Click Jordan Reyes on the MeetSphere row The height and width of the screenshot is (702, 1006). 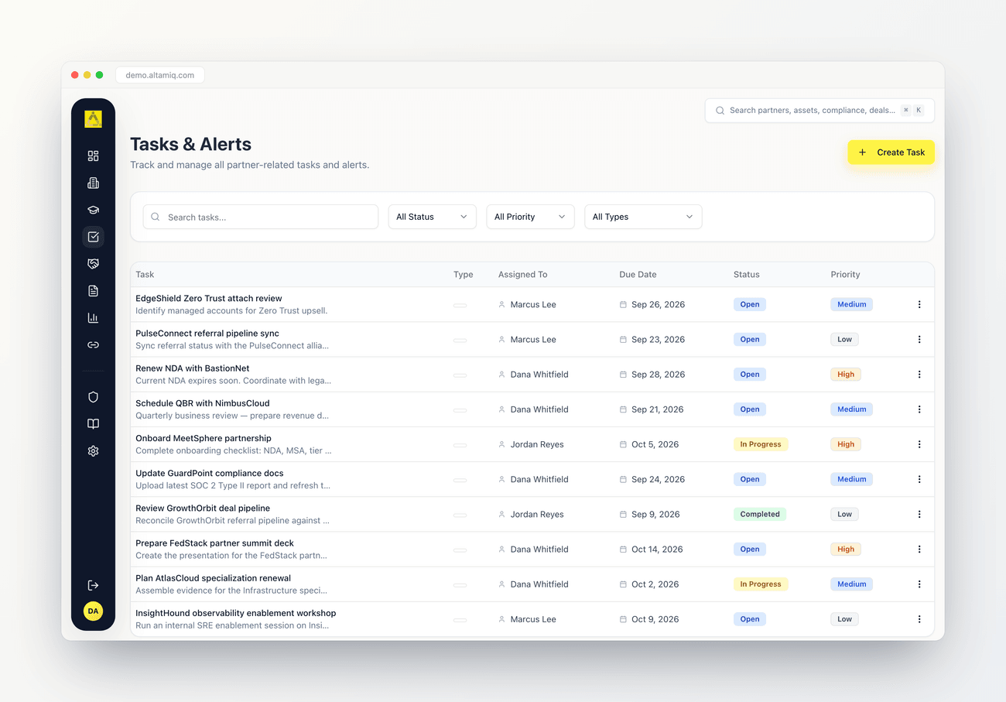(x=537, y=444)
